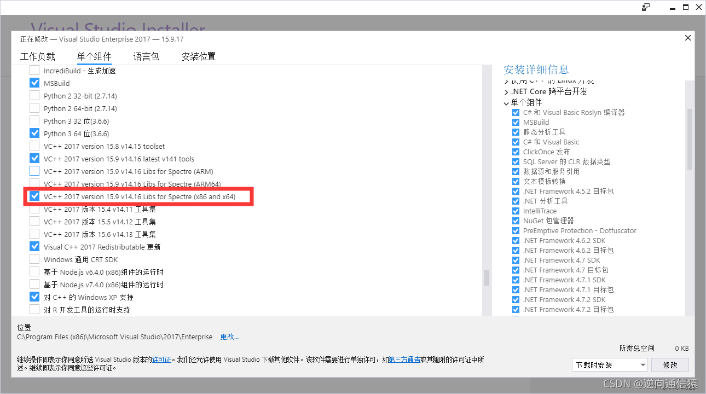Uncheck Python 3 64 位(3.6.6) checkbox
This screenshot has width=706, height=394.
point(34,134)
